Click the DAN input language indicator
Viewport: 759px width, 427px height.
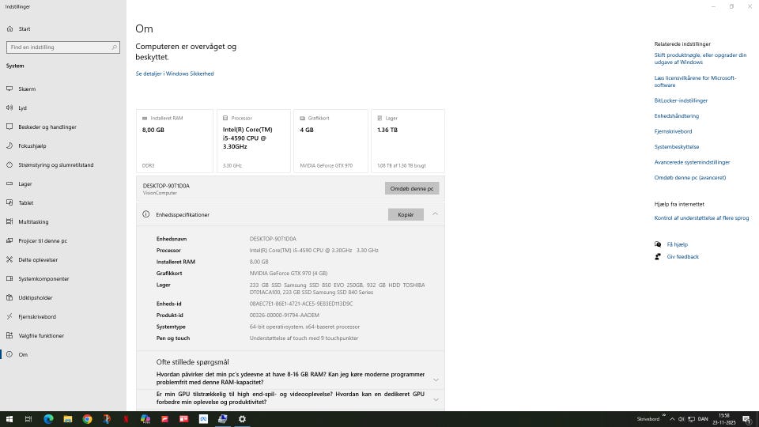pos(703,419)
